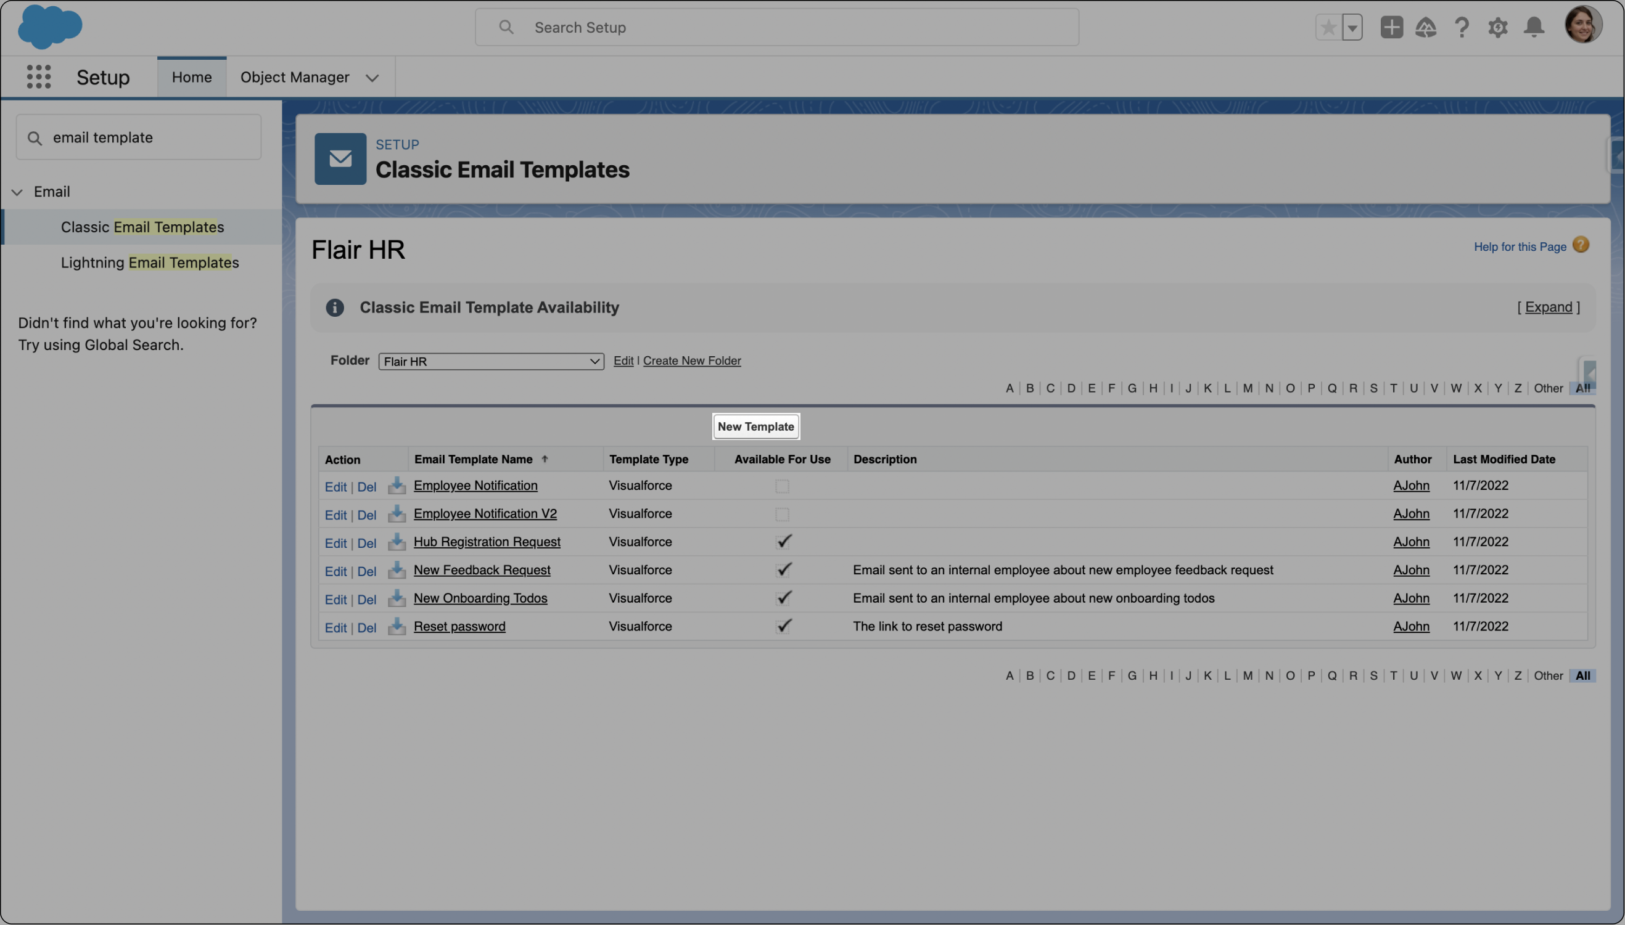Collapse the Email section in sidebar
This screenshot has width=1625, height=925.
pyautogui.click(x=18, y=192)
